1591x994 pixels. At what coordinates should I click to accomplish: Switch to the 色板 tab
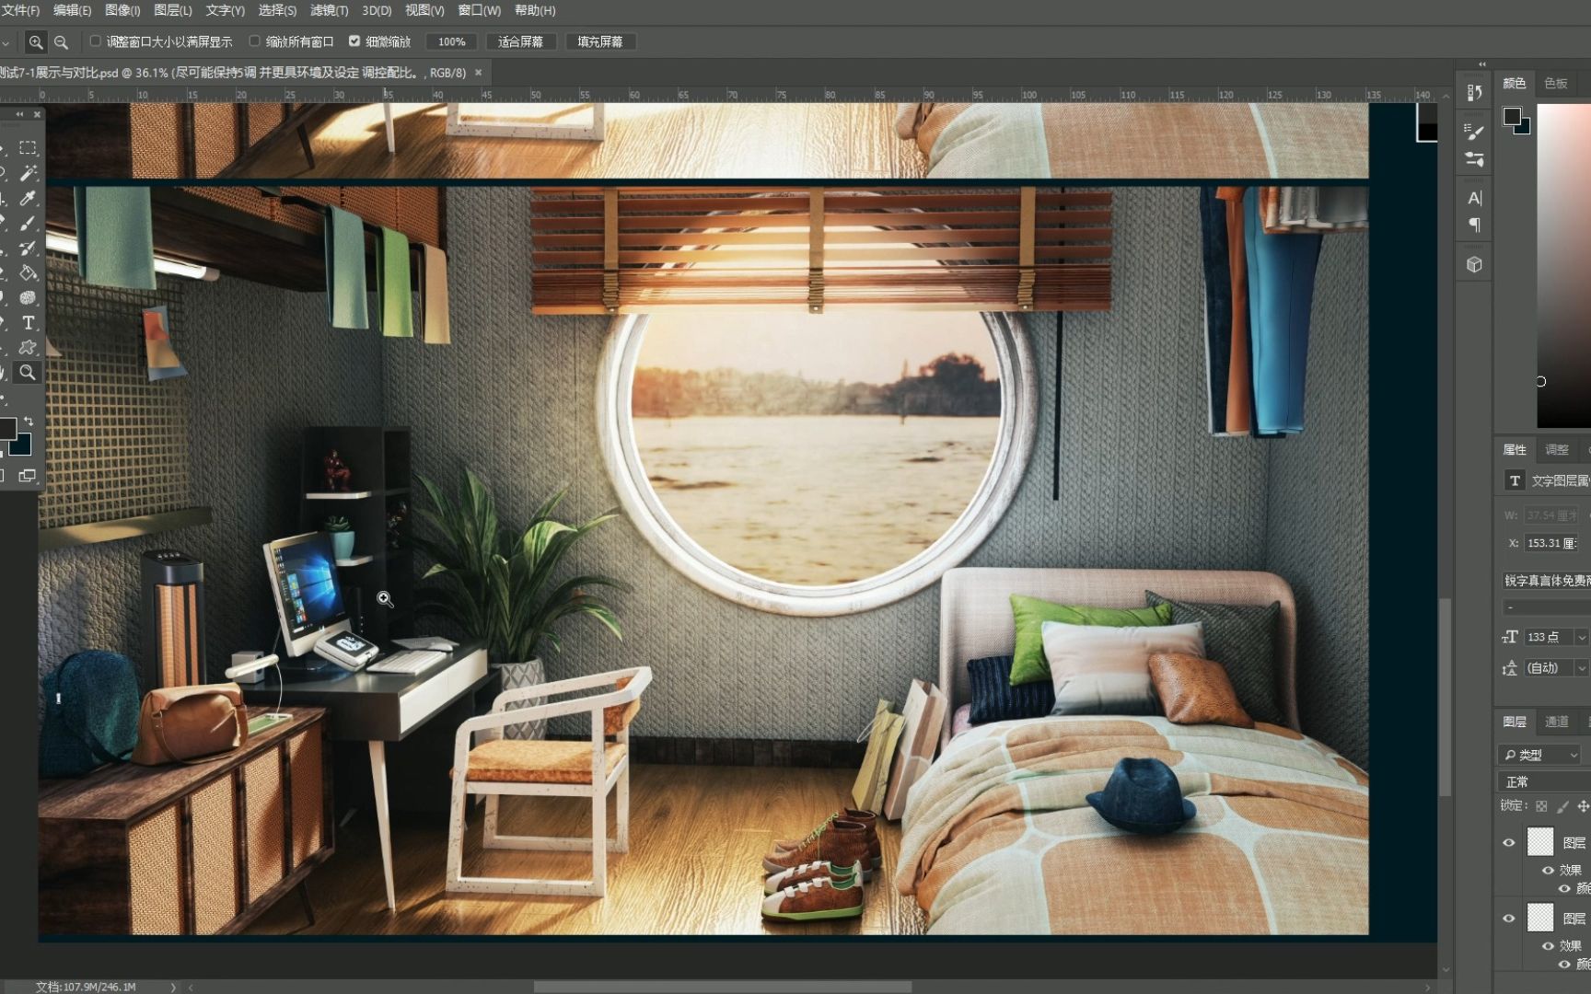pyautogui.click(x=1556, y=83)
